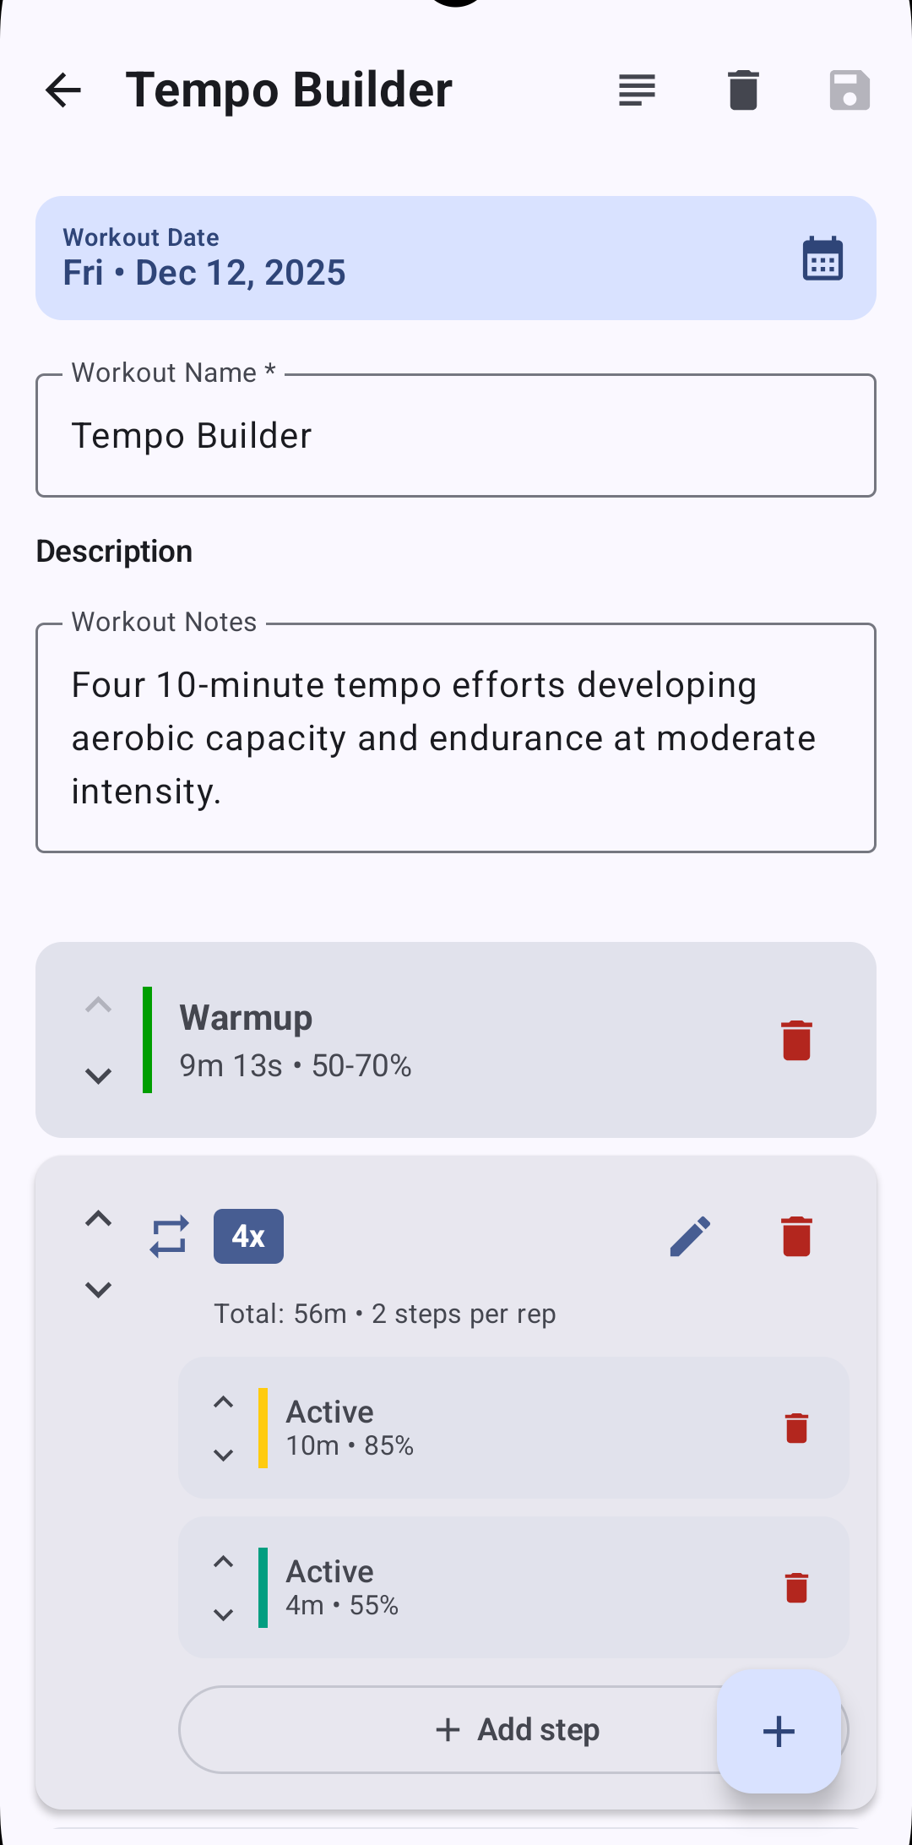
Task: Edit the 4x repeat block
Action: (x=690, y=1237)
